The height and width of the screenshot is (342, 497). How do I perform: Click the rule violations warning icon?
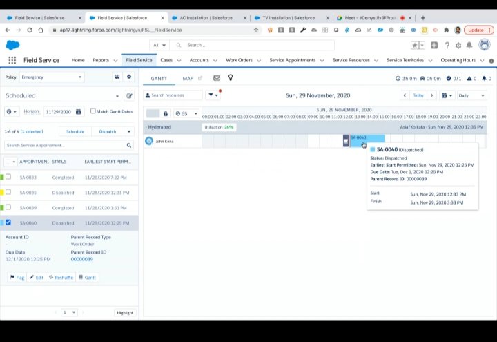point(469,78)
